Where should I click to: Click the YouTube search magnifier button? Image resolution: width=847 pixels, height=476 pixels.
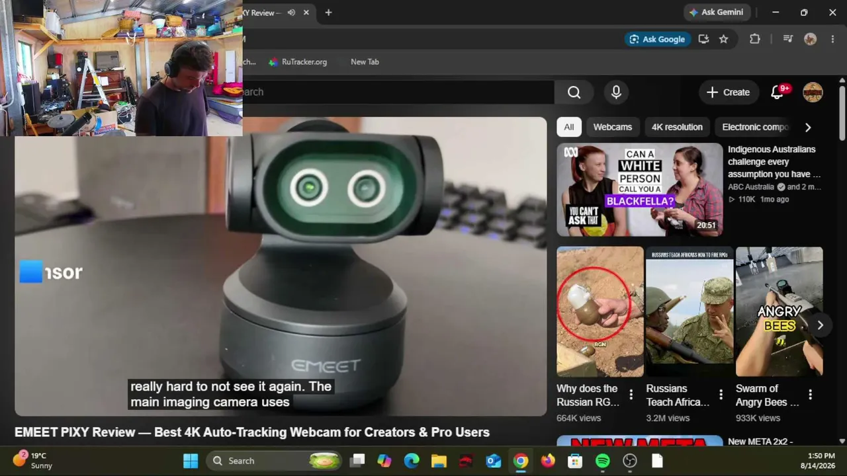(574, 92)
